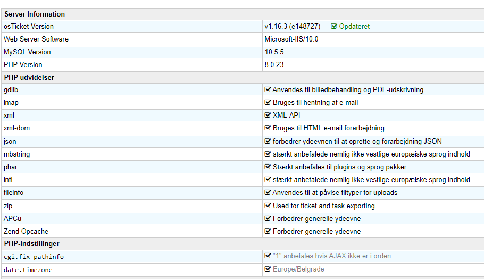Click the check mark in the intl row
Image resolution: width=484 pixels, height=279 pixels.
[268, 179]
